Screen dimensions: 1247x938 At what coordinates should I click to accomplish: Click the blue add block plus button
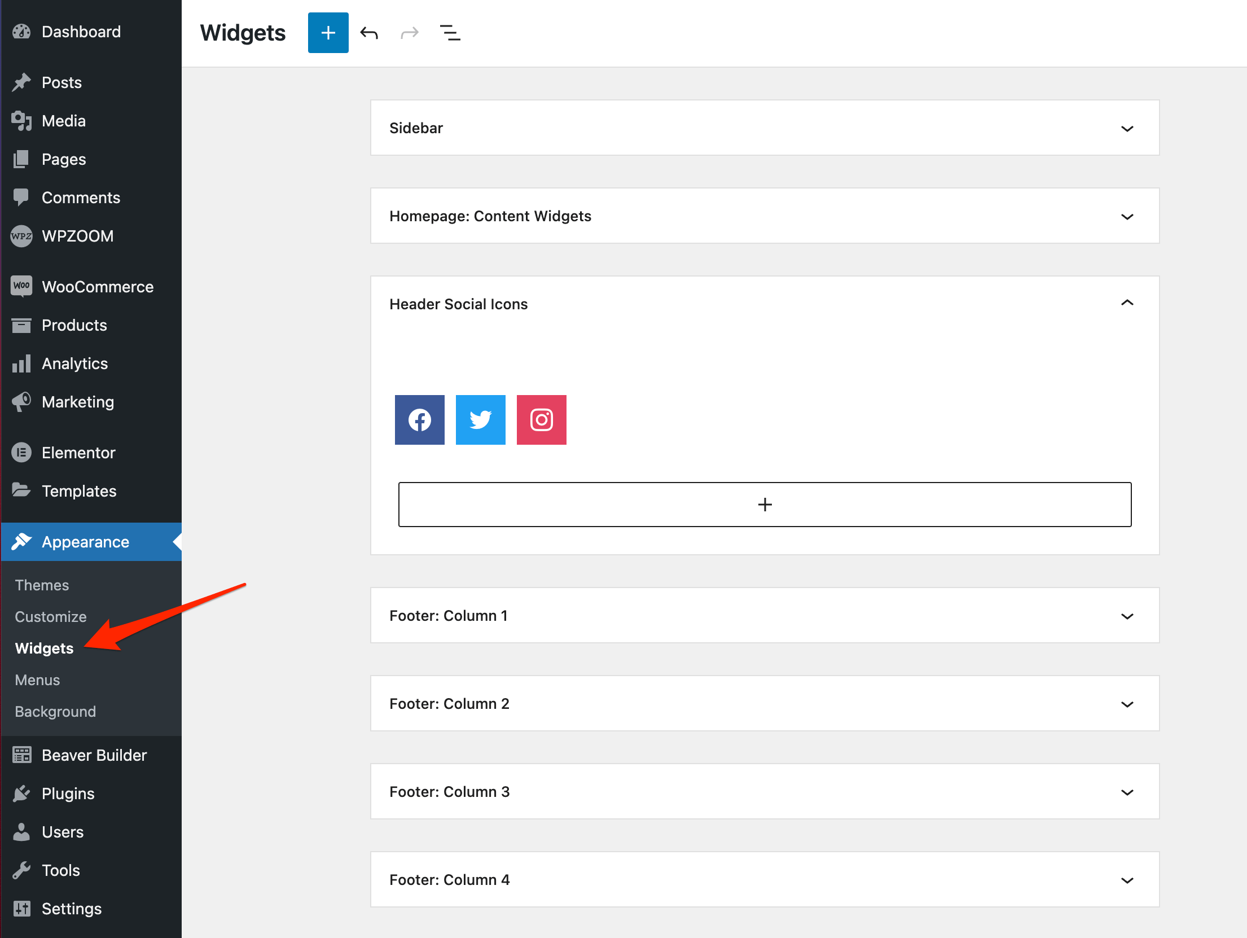328,33
